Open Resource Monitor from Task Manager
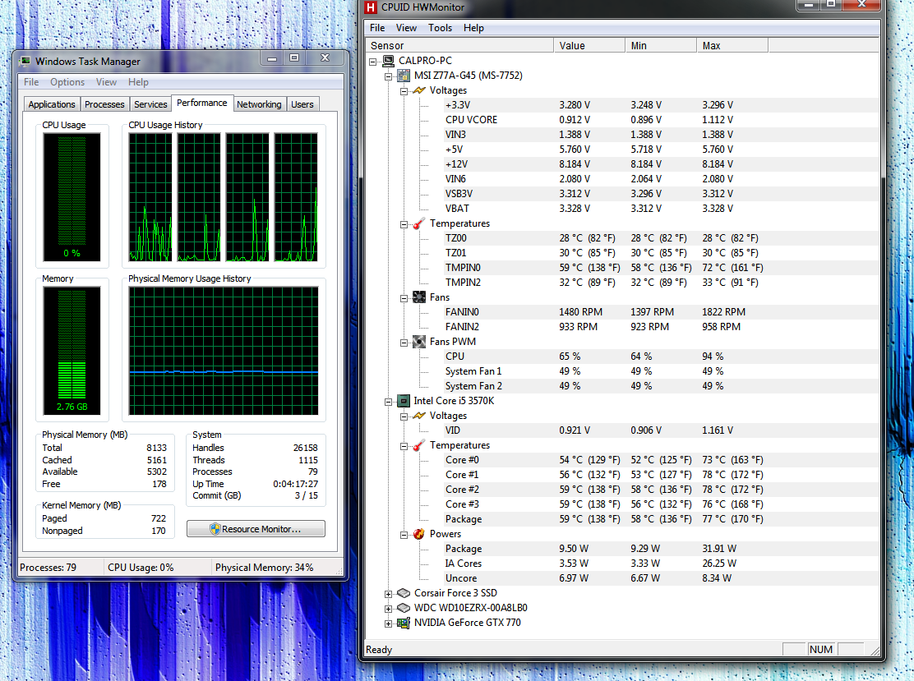Image resolution: width=914 pixels, height=681 pixels. (256, 529)
